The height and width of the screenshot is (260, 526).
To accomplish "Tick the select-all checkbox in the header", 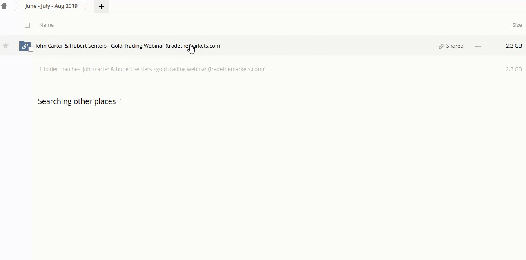I will click(27, 25).
